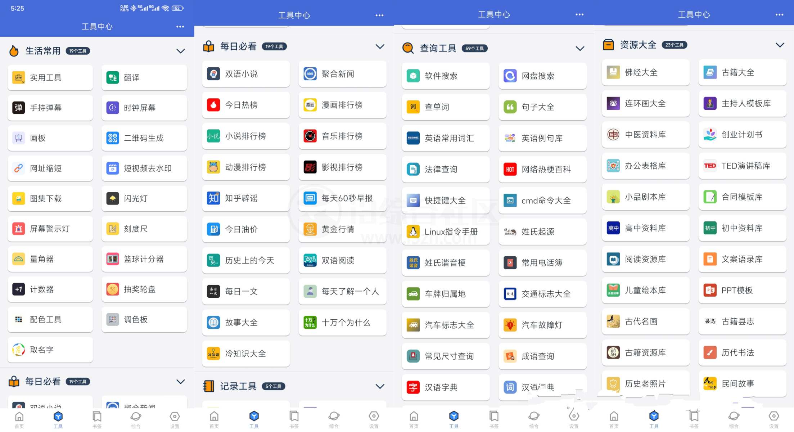
Task: Open the 设置 settings tab
Action: pyautogui.click(x=174, y=419)
